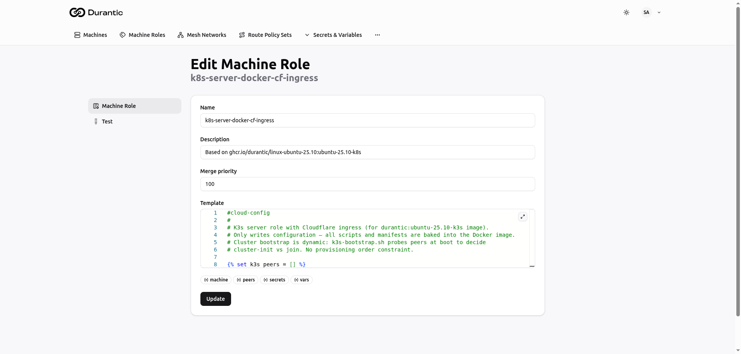The height and width of the screenshot is (354, 741).
Task: Insert the peers variable chip
Action: tap(245, 280)
